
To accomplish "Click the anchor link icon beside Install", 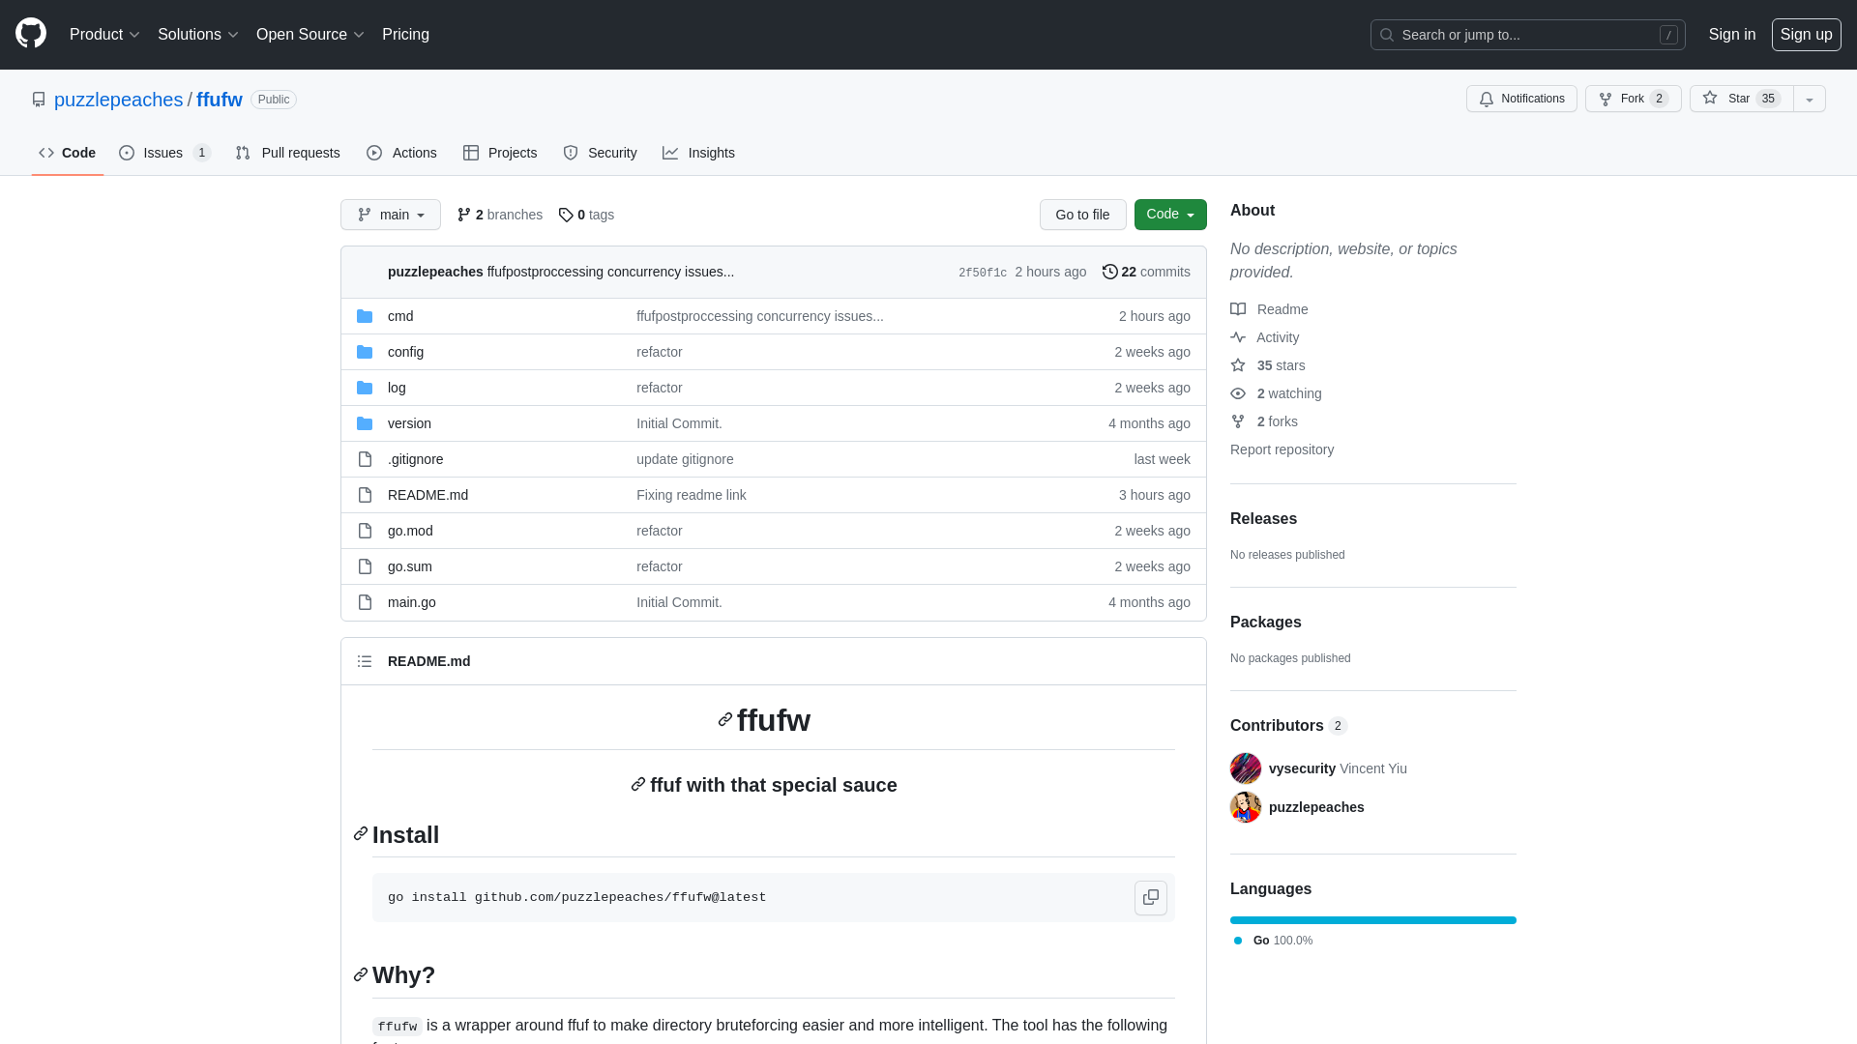I will click(x=361, y=833).
